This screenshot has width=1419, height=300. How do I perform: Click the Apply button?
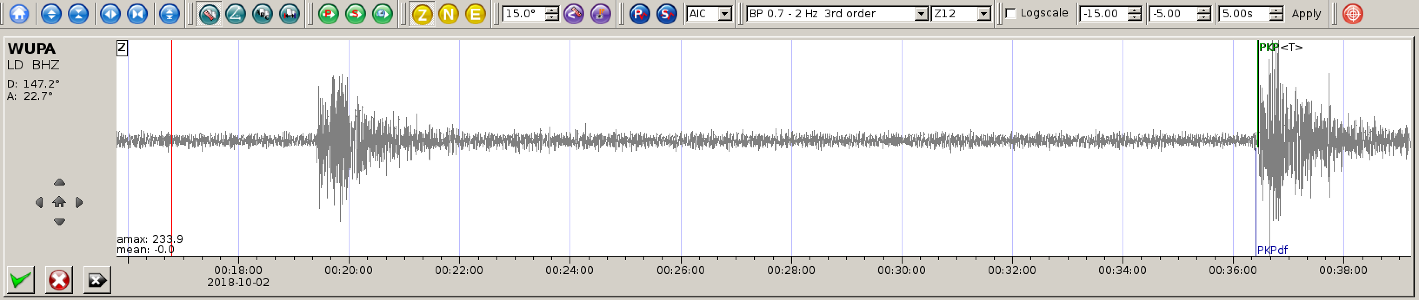1306,14
